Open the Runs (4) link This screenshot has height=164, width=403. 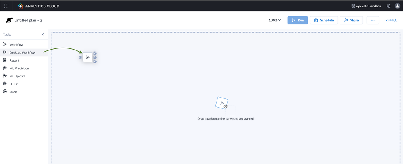click(x=391, y=20)
